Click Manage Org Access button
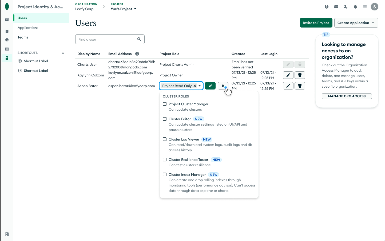 pyautogui.click(x=347, y=96)
